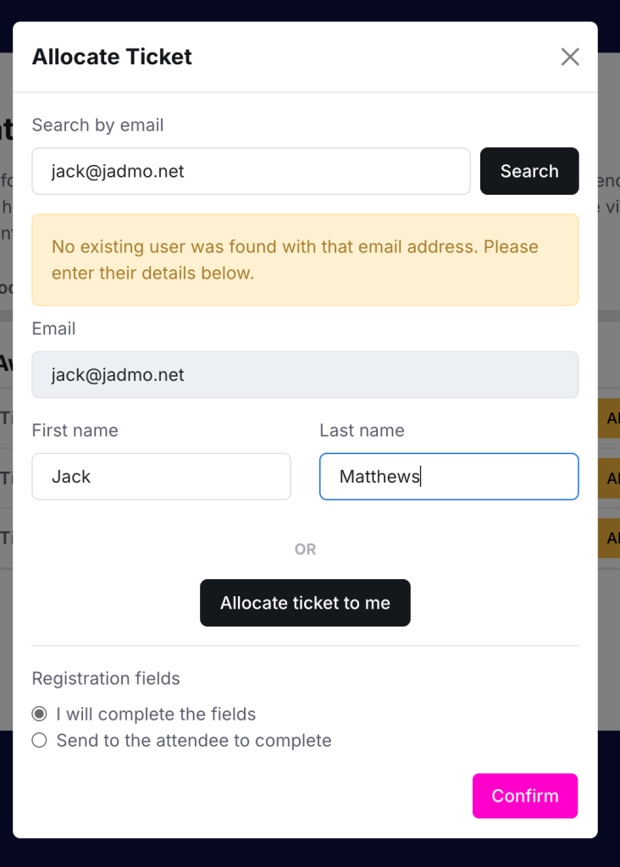620x867 pixels.
Task: Choose "Send to the attendee to complete" radio
Action: [39, 741]
